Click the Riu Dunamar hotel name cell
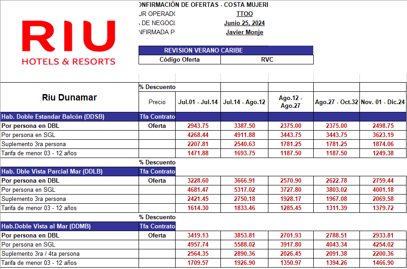The height and width of the screenshot is (269, 407). click(x=70, y=97)
